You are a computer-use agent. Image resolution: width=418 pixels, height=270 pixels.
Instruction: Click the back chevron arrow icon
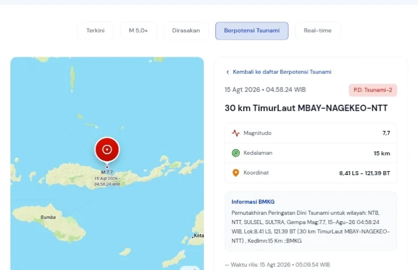pos(228,72)
